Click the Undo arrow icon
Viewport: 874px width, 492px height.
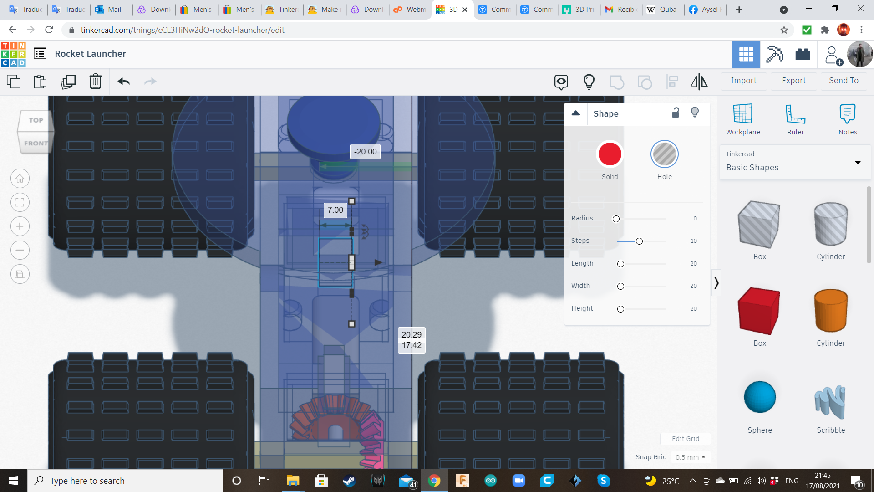pos(123,82)
